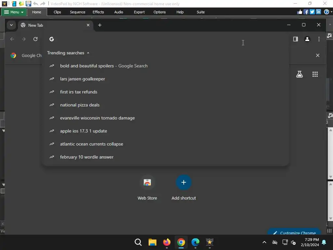Open Firefox from the taskbar
Screen dimensions: 333x250
pos(167,242)
